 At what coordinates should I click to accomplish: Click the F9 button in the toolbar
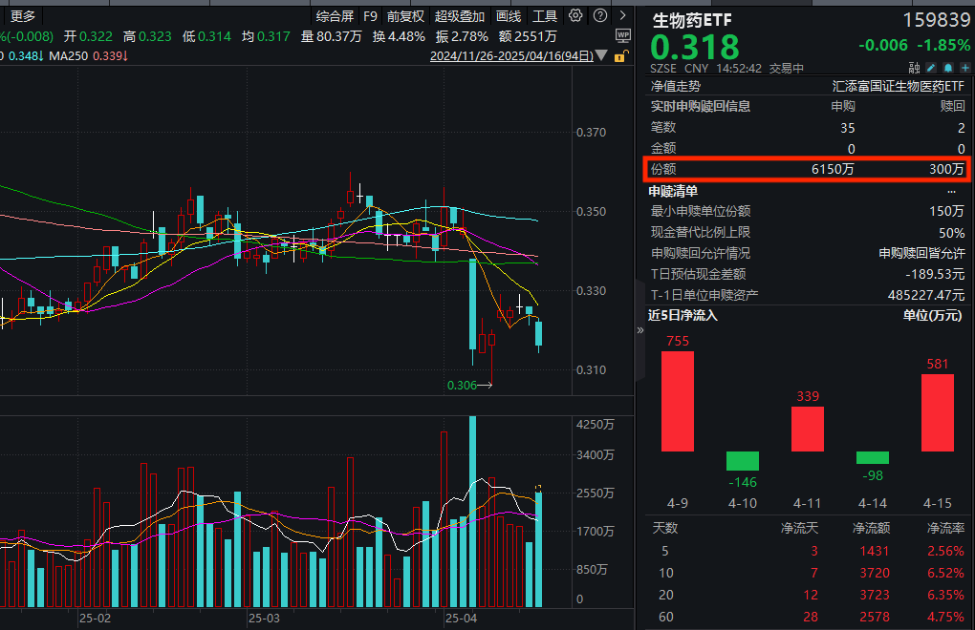pyautogui.click(x=371, y=15)
